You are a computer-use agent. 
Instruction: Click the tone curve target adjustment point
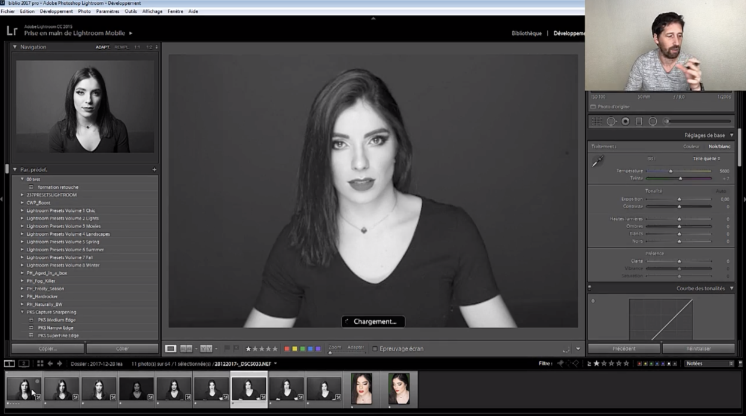pos(593,301)
